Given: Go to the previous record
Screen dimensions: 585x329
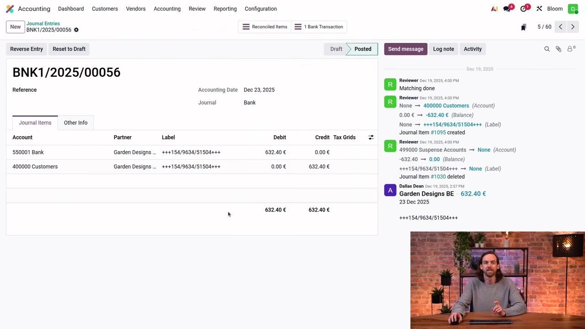Looking at the screenshot, I should [x=560, y=27].
